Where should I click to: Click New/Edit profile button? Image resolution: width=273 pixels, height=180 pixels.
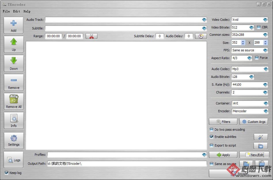click(x=254, y=155)
